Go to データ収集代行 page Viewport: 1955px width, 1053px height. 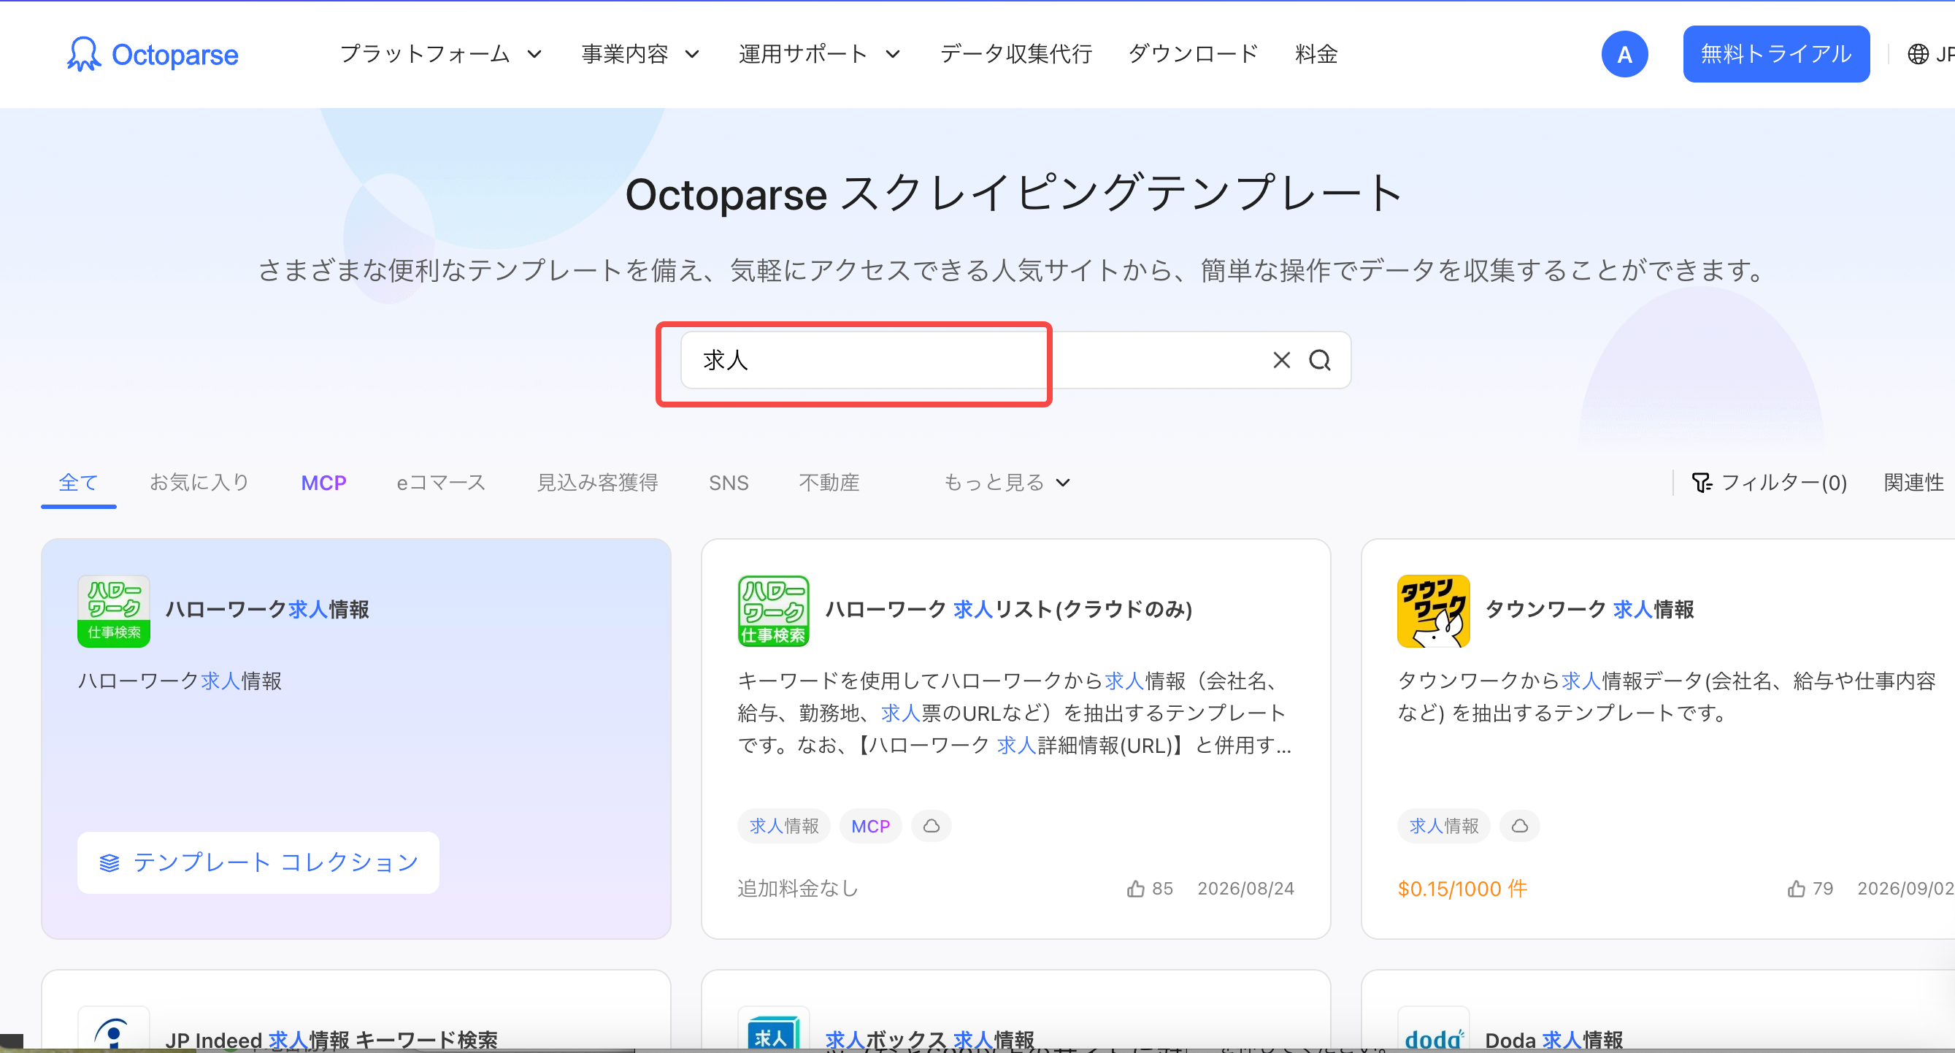coord(1015,54)
